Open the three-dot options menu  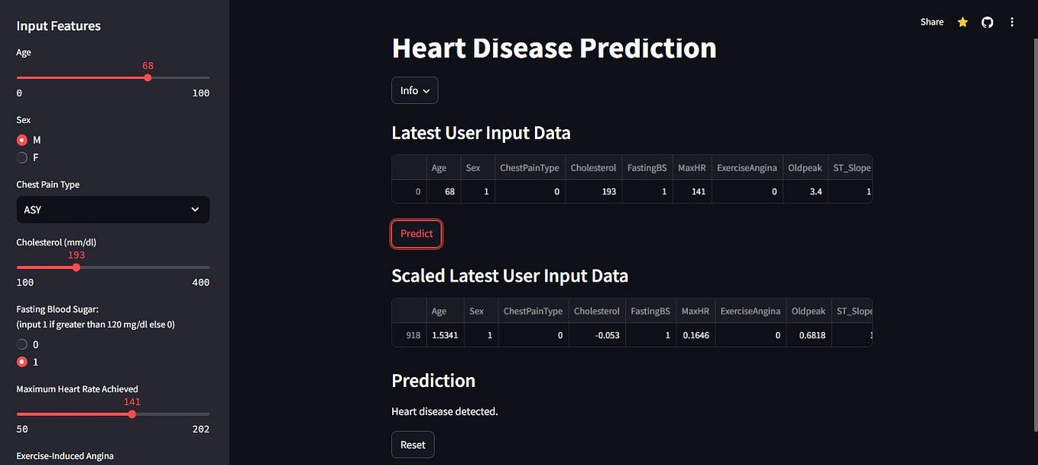point(1011,21)
